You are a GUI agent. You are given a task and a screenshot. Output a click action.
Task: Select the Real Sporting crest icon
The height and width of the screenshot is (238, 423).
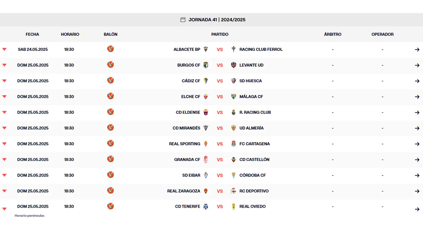pyautogui.click(x=206, y=143)
